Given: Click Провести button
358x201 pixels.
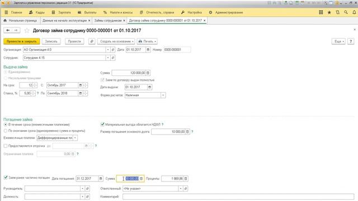Looking at the screenshot, I should coord(74,41).
